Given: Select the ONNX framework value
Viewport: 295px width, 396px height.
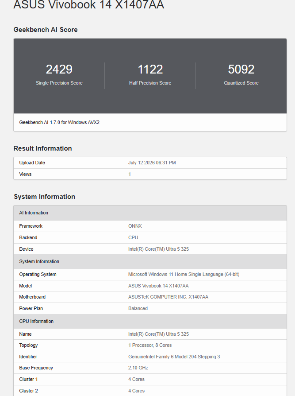Looking at the screenshot, I should (x=135, y=226).
